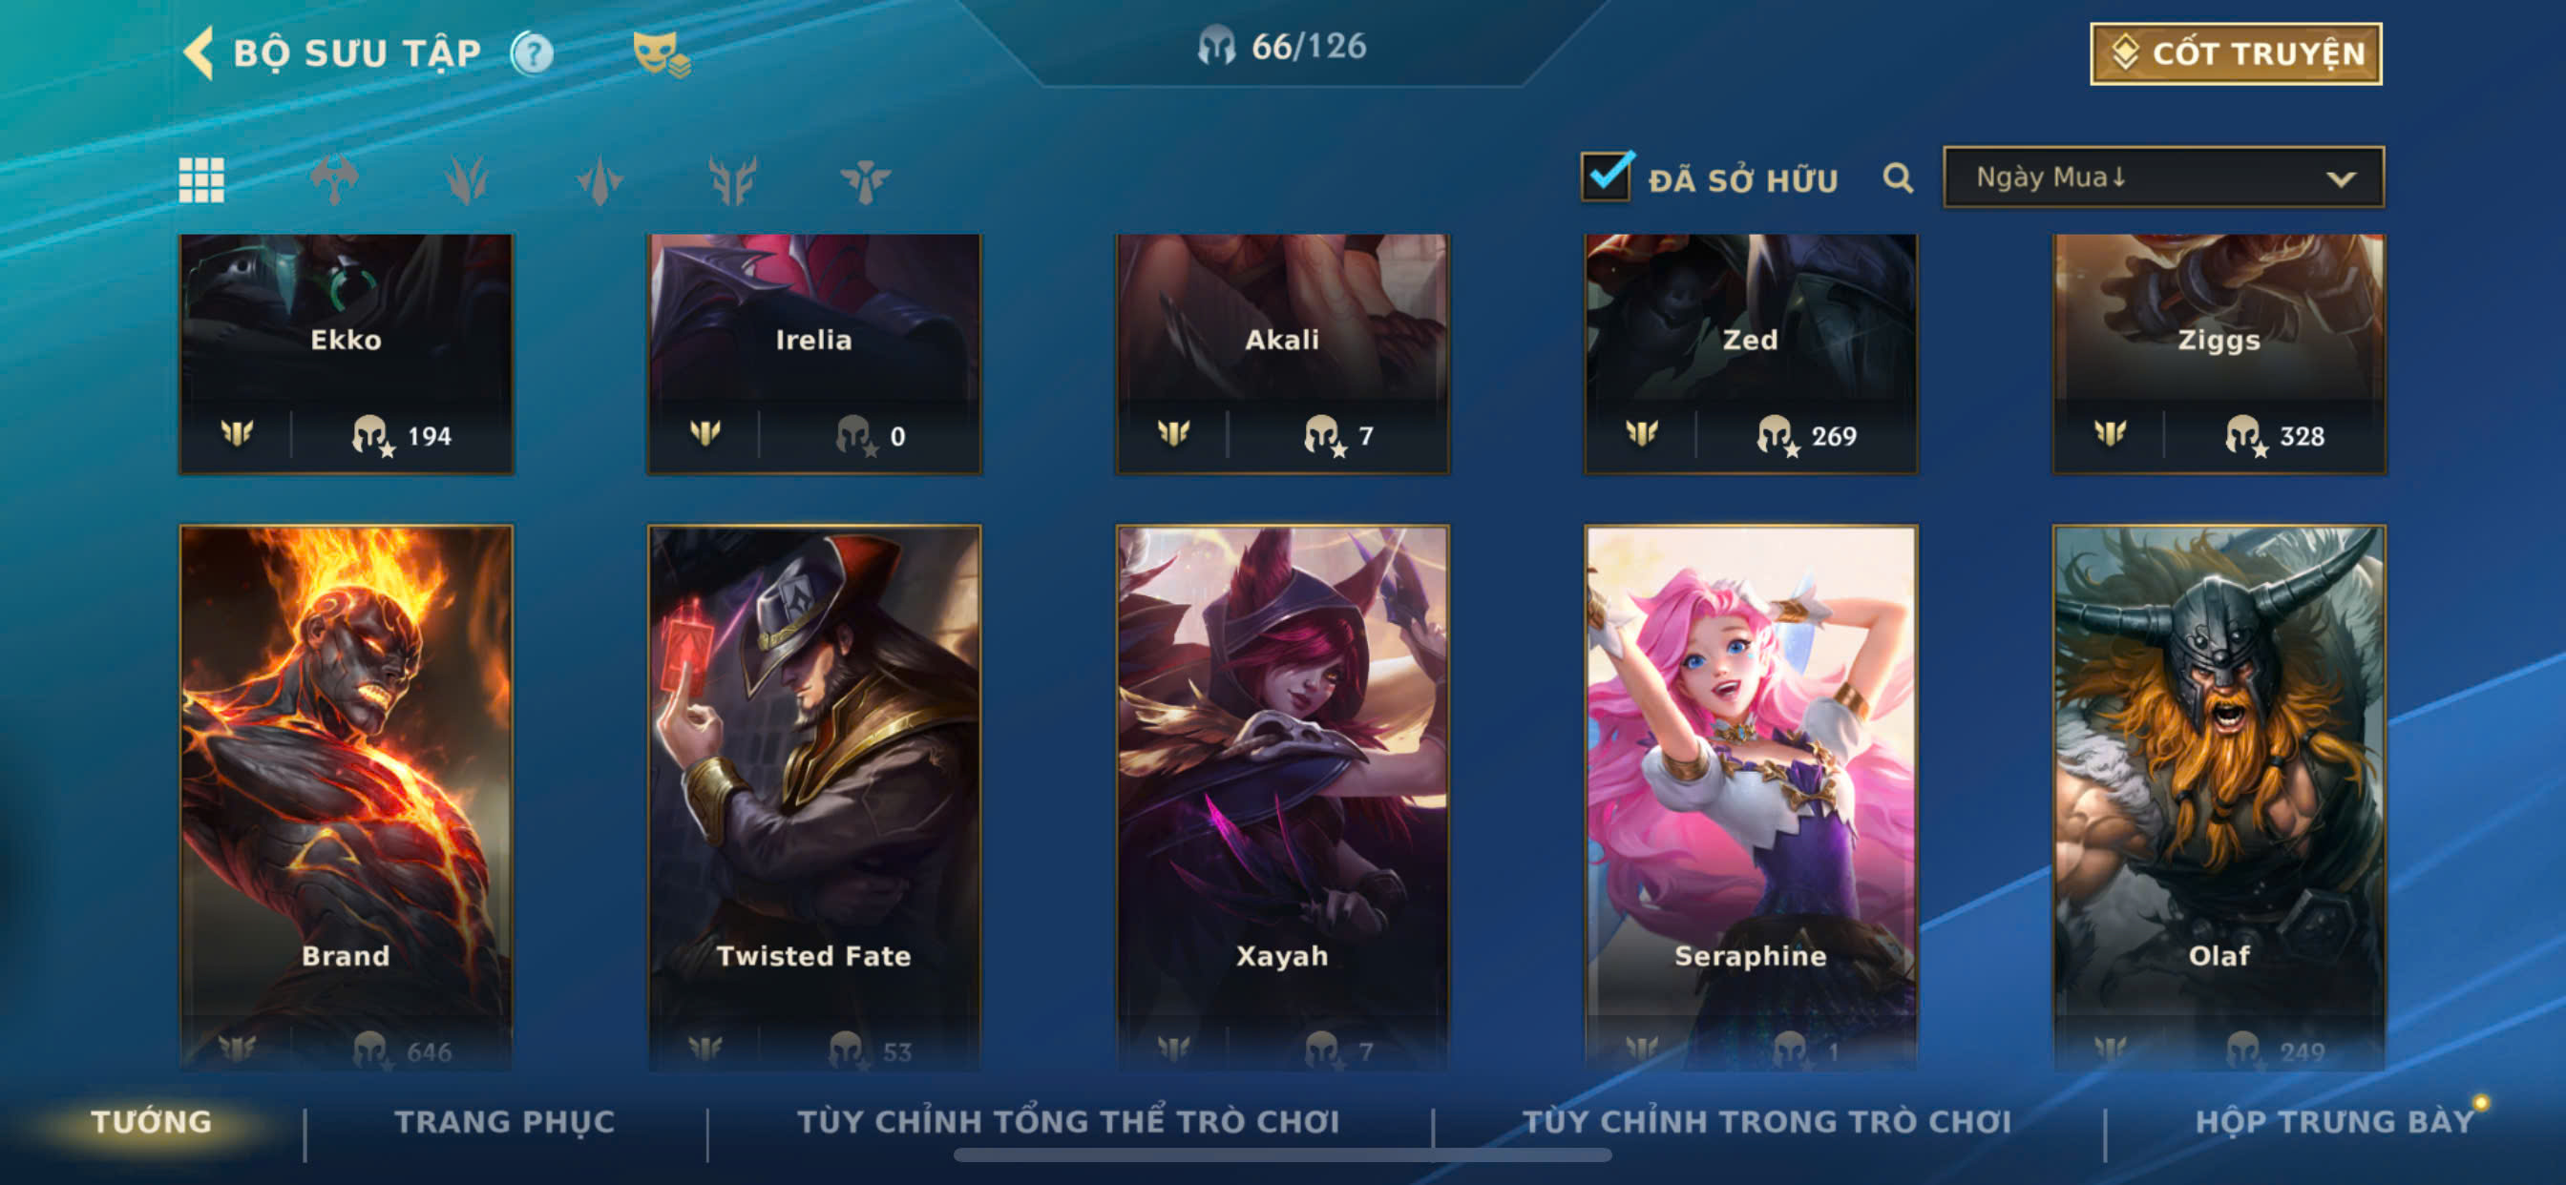
Task: Click the Cốt Truyện button
Action: point(2237,53)
